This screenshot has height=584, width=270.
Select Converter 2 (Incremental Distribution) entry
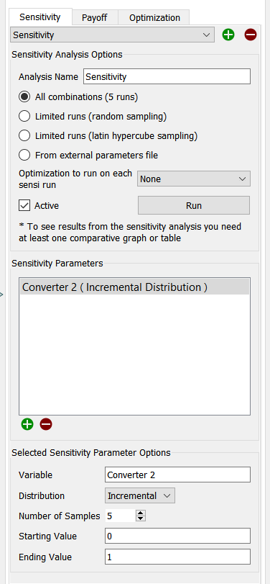tap(134, 287)
